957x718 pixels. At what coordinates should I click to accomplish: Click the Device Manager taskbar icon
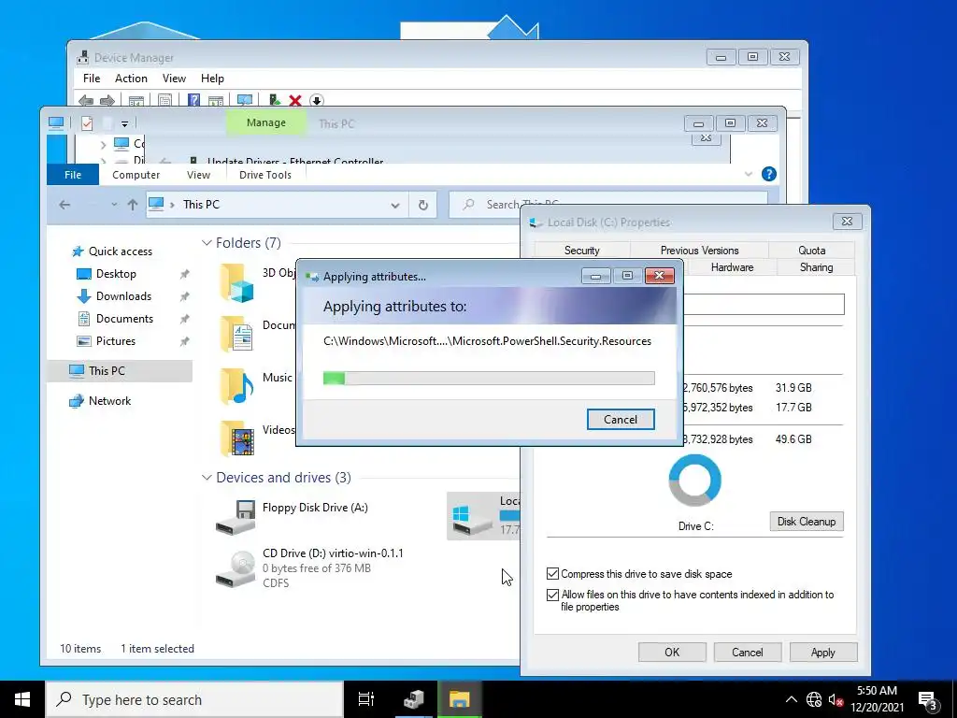413,699
